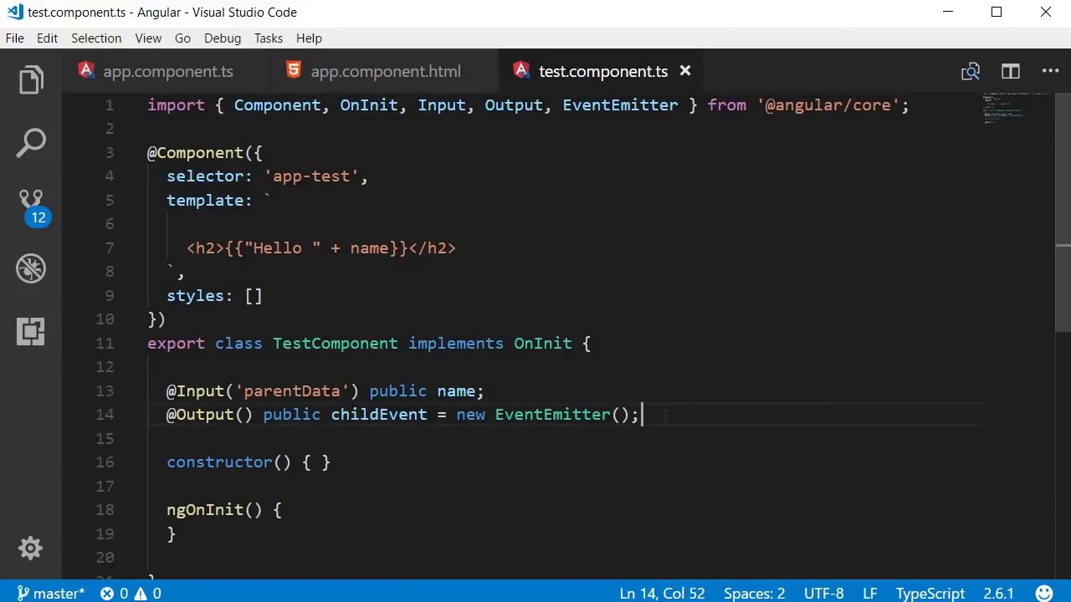Click the Angular icon on app.component.ts tab
The width and height of the screenshot is (1071, 602).
click(x=86, y=71)
